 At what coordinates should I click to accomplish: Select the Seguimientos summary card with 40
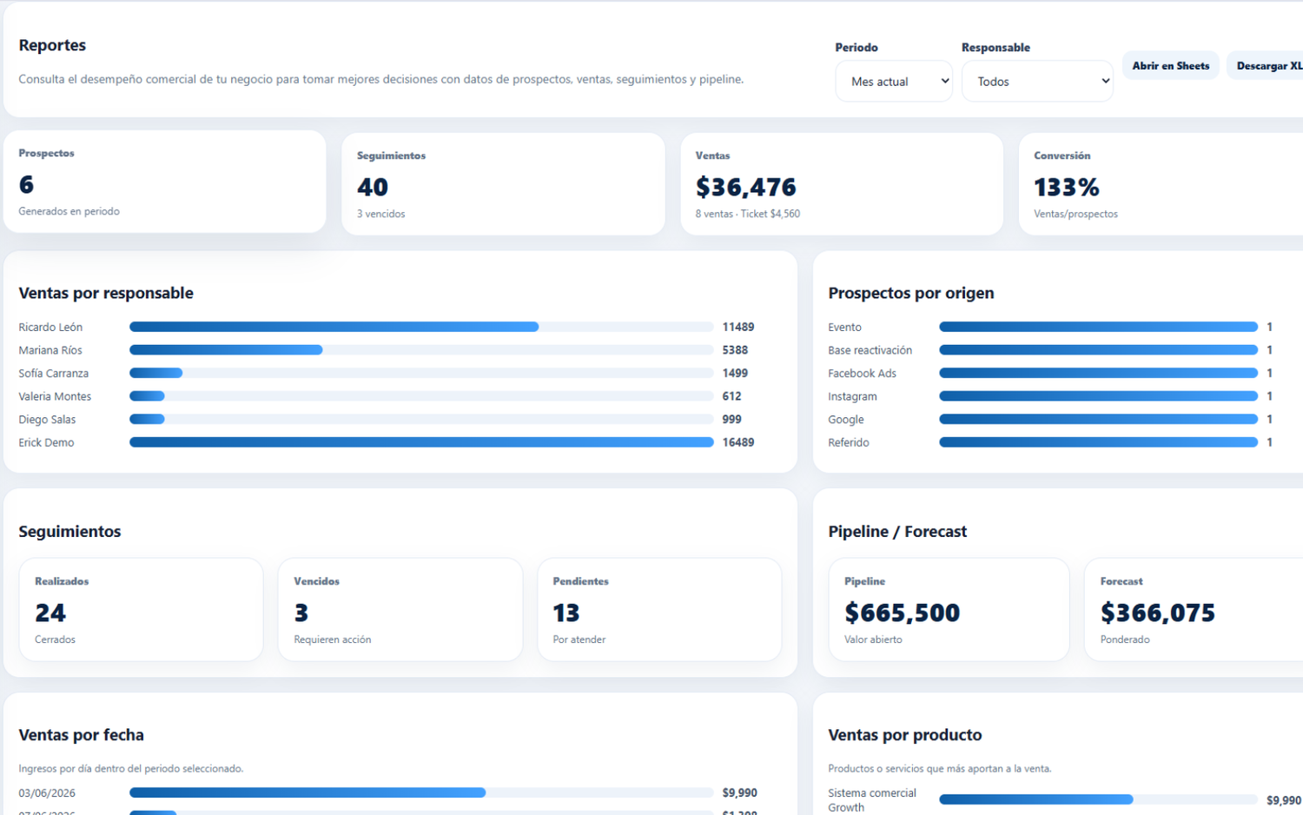(x=503, y=183)
